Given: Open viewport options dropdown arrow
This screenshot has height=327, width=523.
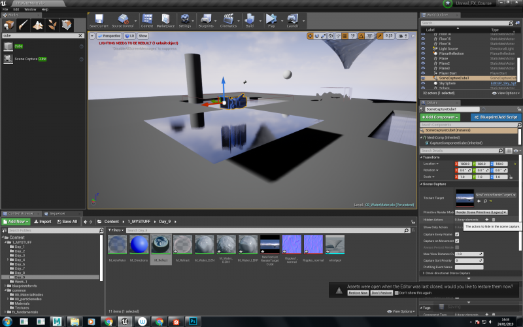Looking at the screenshot, I should pos(92,36).
